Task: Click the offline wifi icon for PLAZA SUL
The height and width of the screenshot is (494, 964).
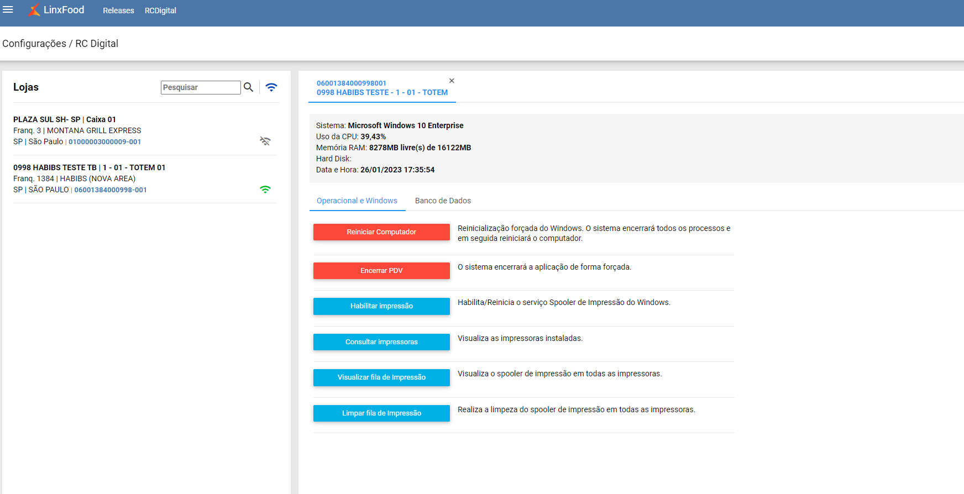Action: pos(265,141)
